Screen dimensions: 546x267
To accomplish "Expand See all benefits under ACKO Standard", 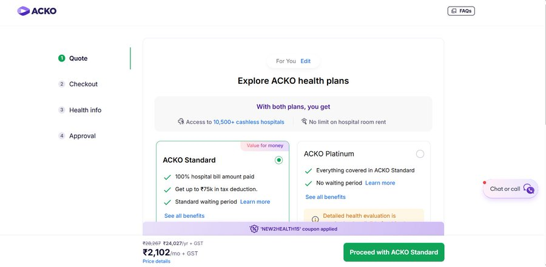I will click(x=184, y=216).
